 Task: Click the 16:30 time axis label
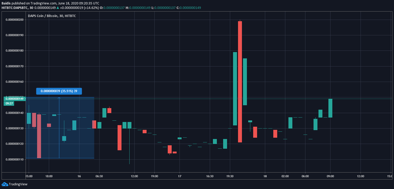click(210, 176)
